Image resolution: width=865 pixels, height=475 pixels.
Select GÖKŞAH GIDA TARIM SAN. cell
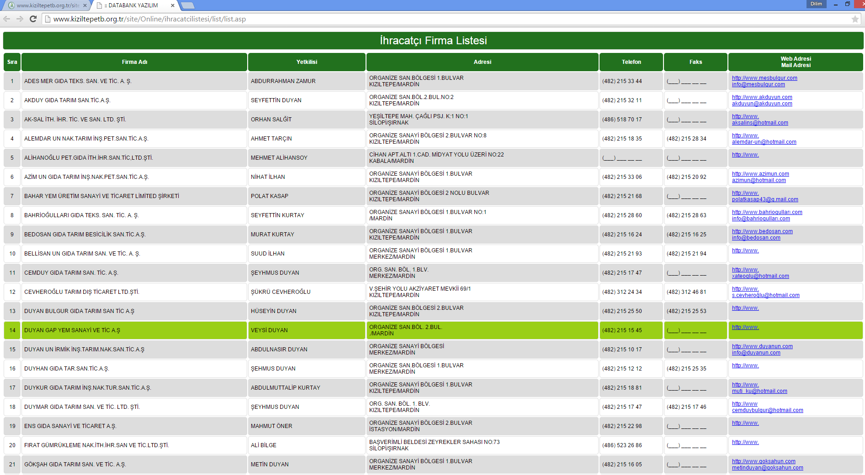tap(134, 465)
